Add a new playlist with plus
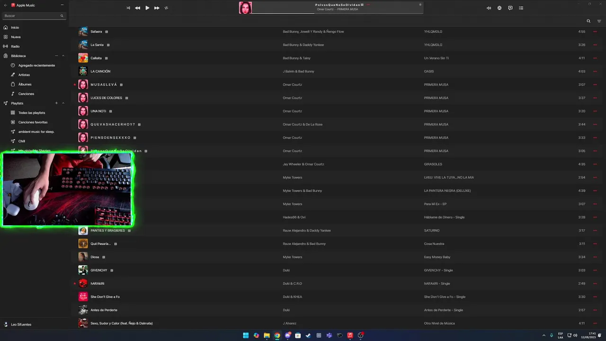This screenshot has width=606, height=341. tap(56, 103)
